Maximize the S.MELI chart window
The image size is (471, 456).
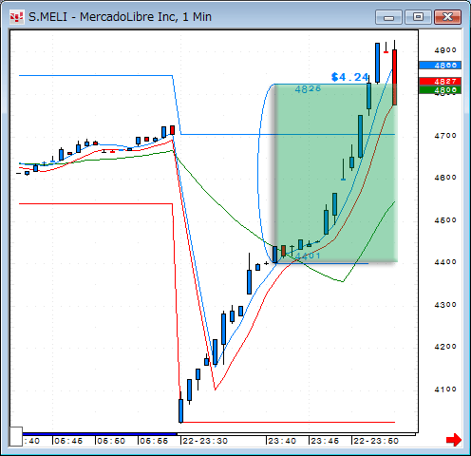(x=418, y=17)
